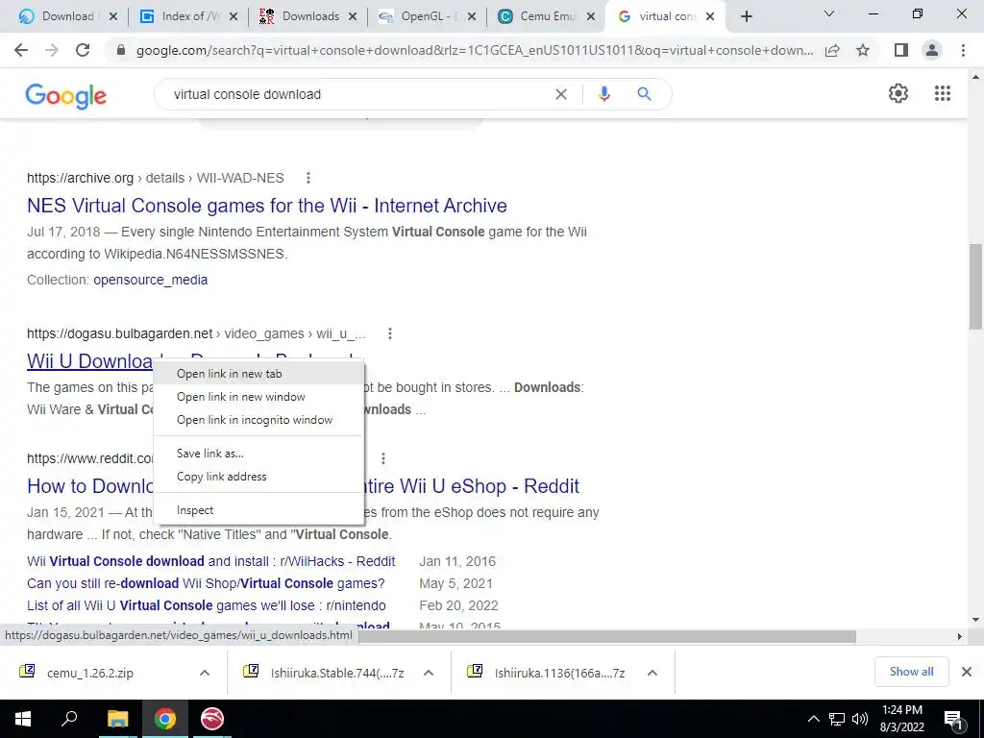Open more options for reddit result

(382, 458)
